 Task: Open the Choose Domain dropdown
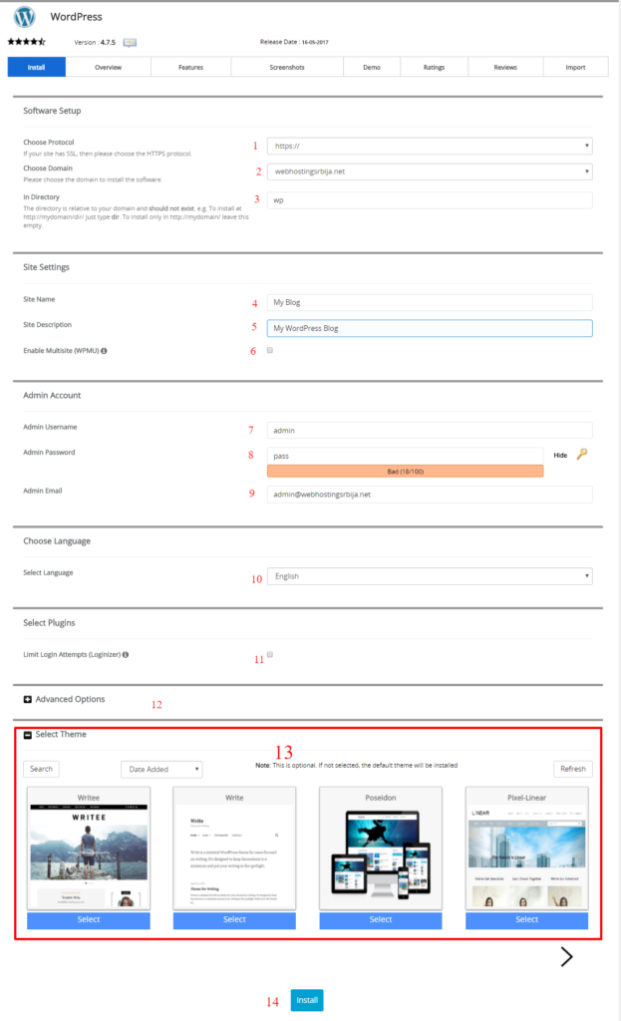[430, 171]
